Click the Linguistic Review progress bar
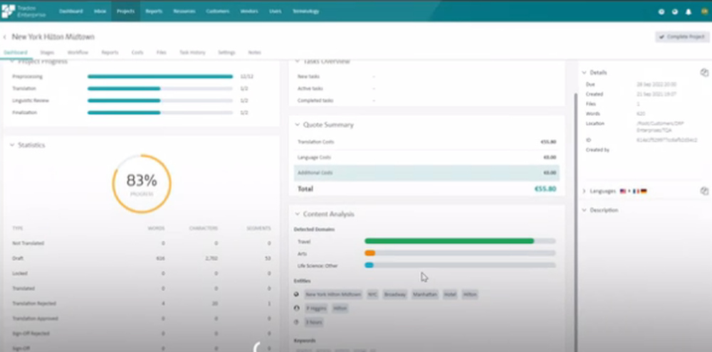Image resolution: width=712 pixels, height=352 pixels. (x=159, y=101)
